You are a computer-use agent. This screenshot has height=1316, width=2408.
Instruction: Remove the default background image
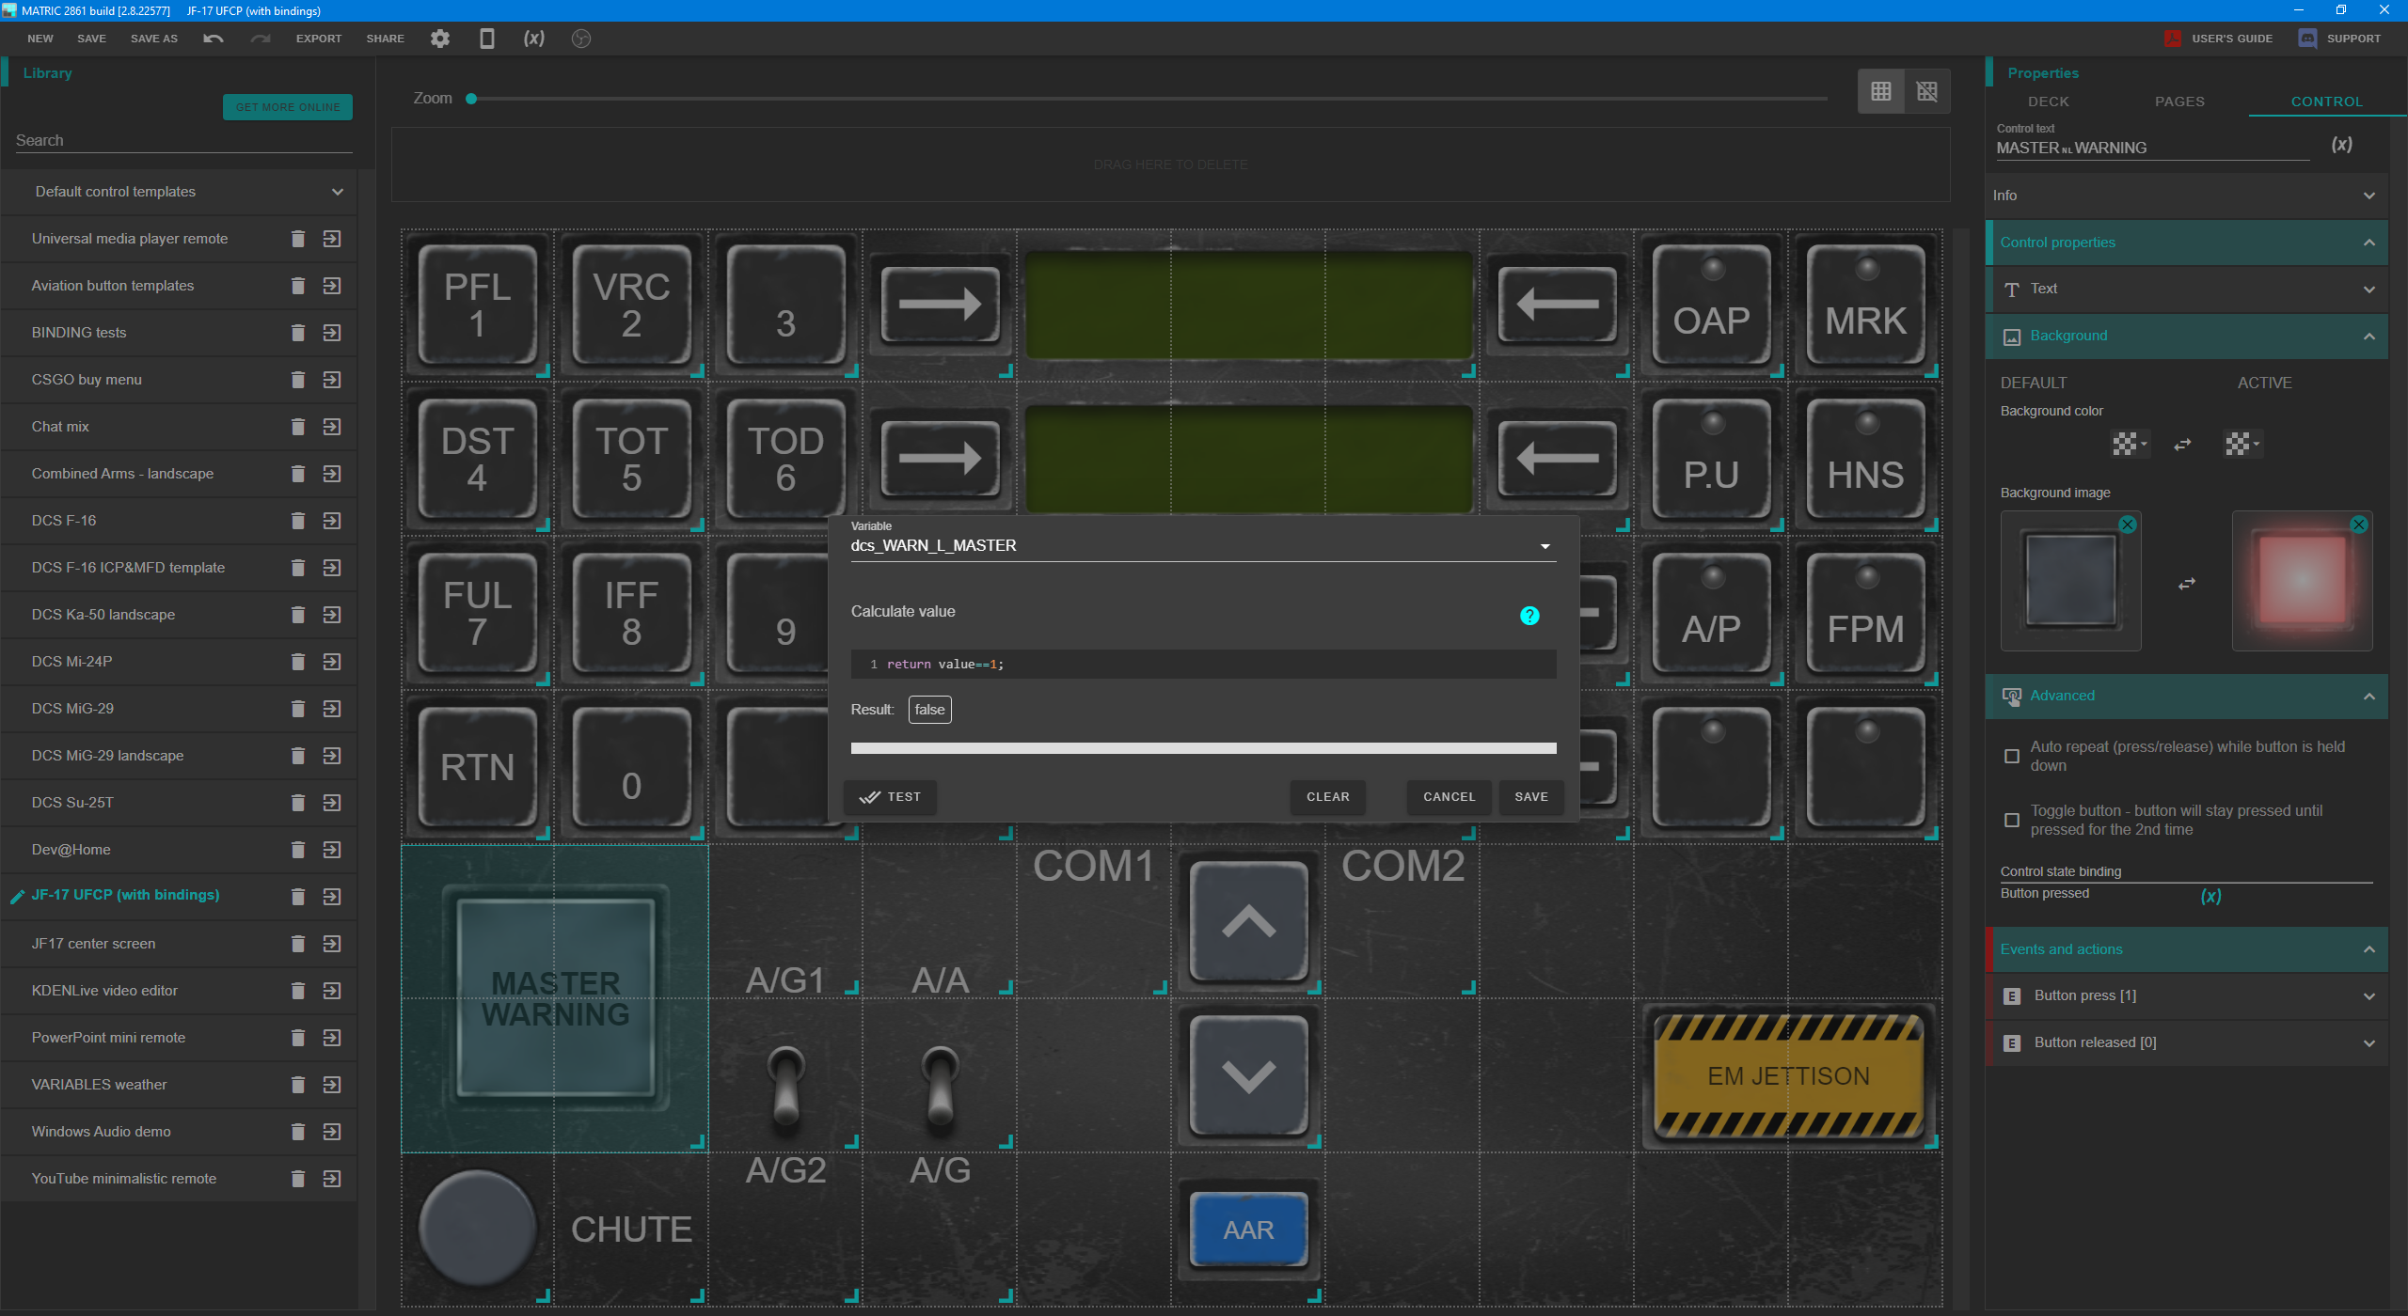coord(2128,525)
